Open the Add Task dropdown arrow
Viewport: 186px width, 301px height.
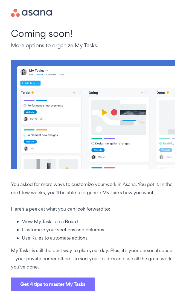[38, 83]
